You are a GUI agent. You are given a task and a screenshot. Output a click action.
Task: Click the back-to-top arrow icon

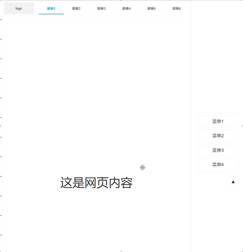(x=233, y=182)
